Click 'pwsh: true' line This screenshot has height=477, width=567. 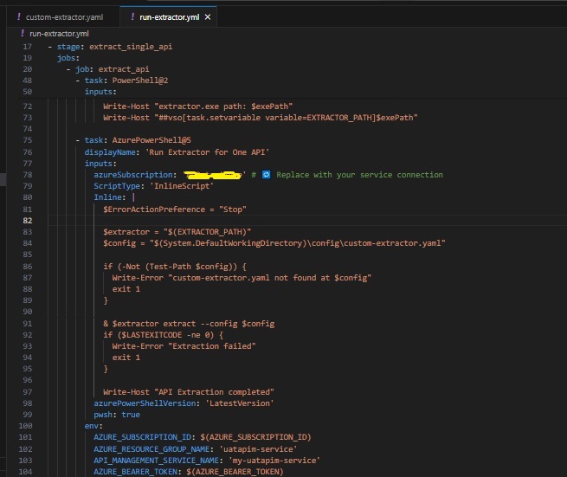point(117,415)
